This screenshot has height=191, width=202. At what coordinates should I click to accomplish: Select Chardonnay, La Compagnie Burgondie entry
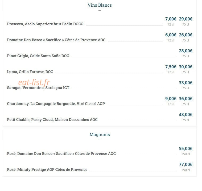point(56,104)
